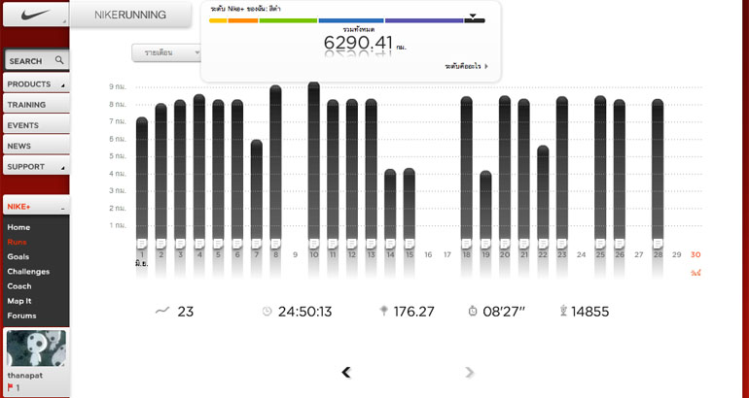
Task: Click the calories icon beside 14855
Action: click(562, 312)
